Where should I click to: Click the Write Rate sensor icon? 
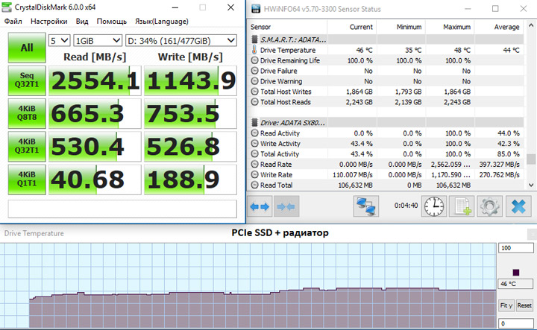click(x=254, y=174)
